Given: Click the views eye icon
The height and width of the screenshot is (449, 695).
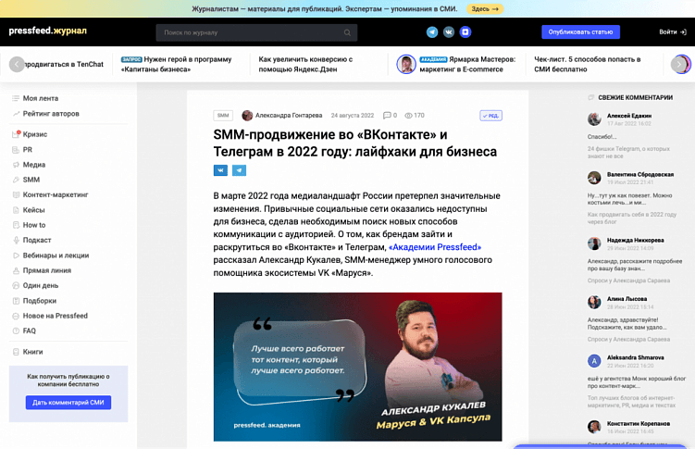Looking at the screenshot, I should coord(408,115).
